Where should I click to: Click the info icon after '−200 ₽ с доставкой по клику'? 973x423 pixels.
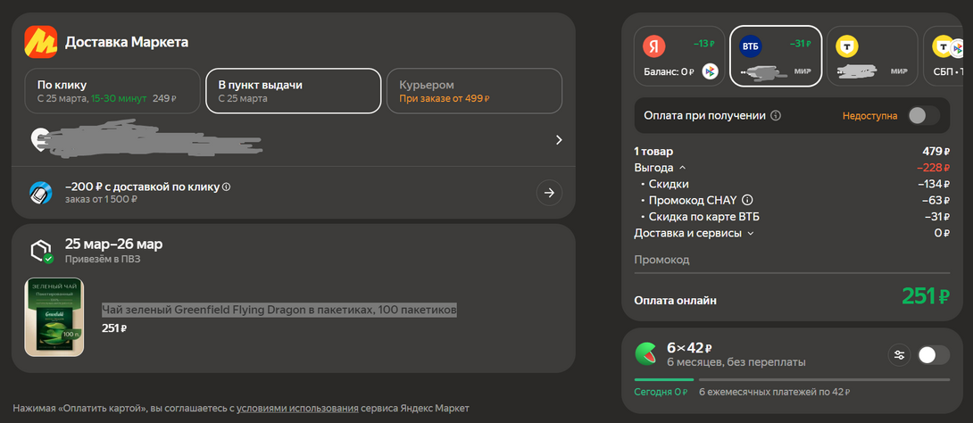pos(227,187)
